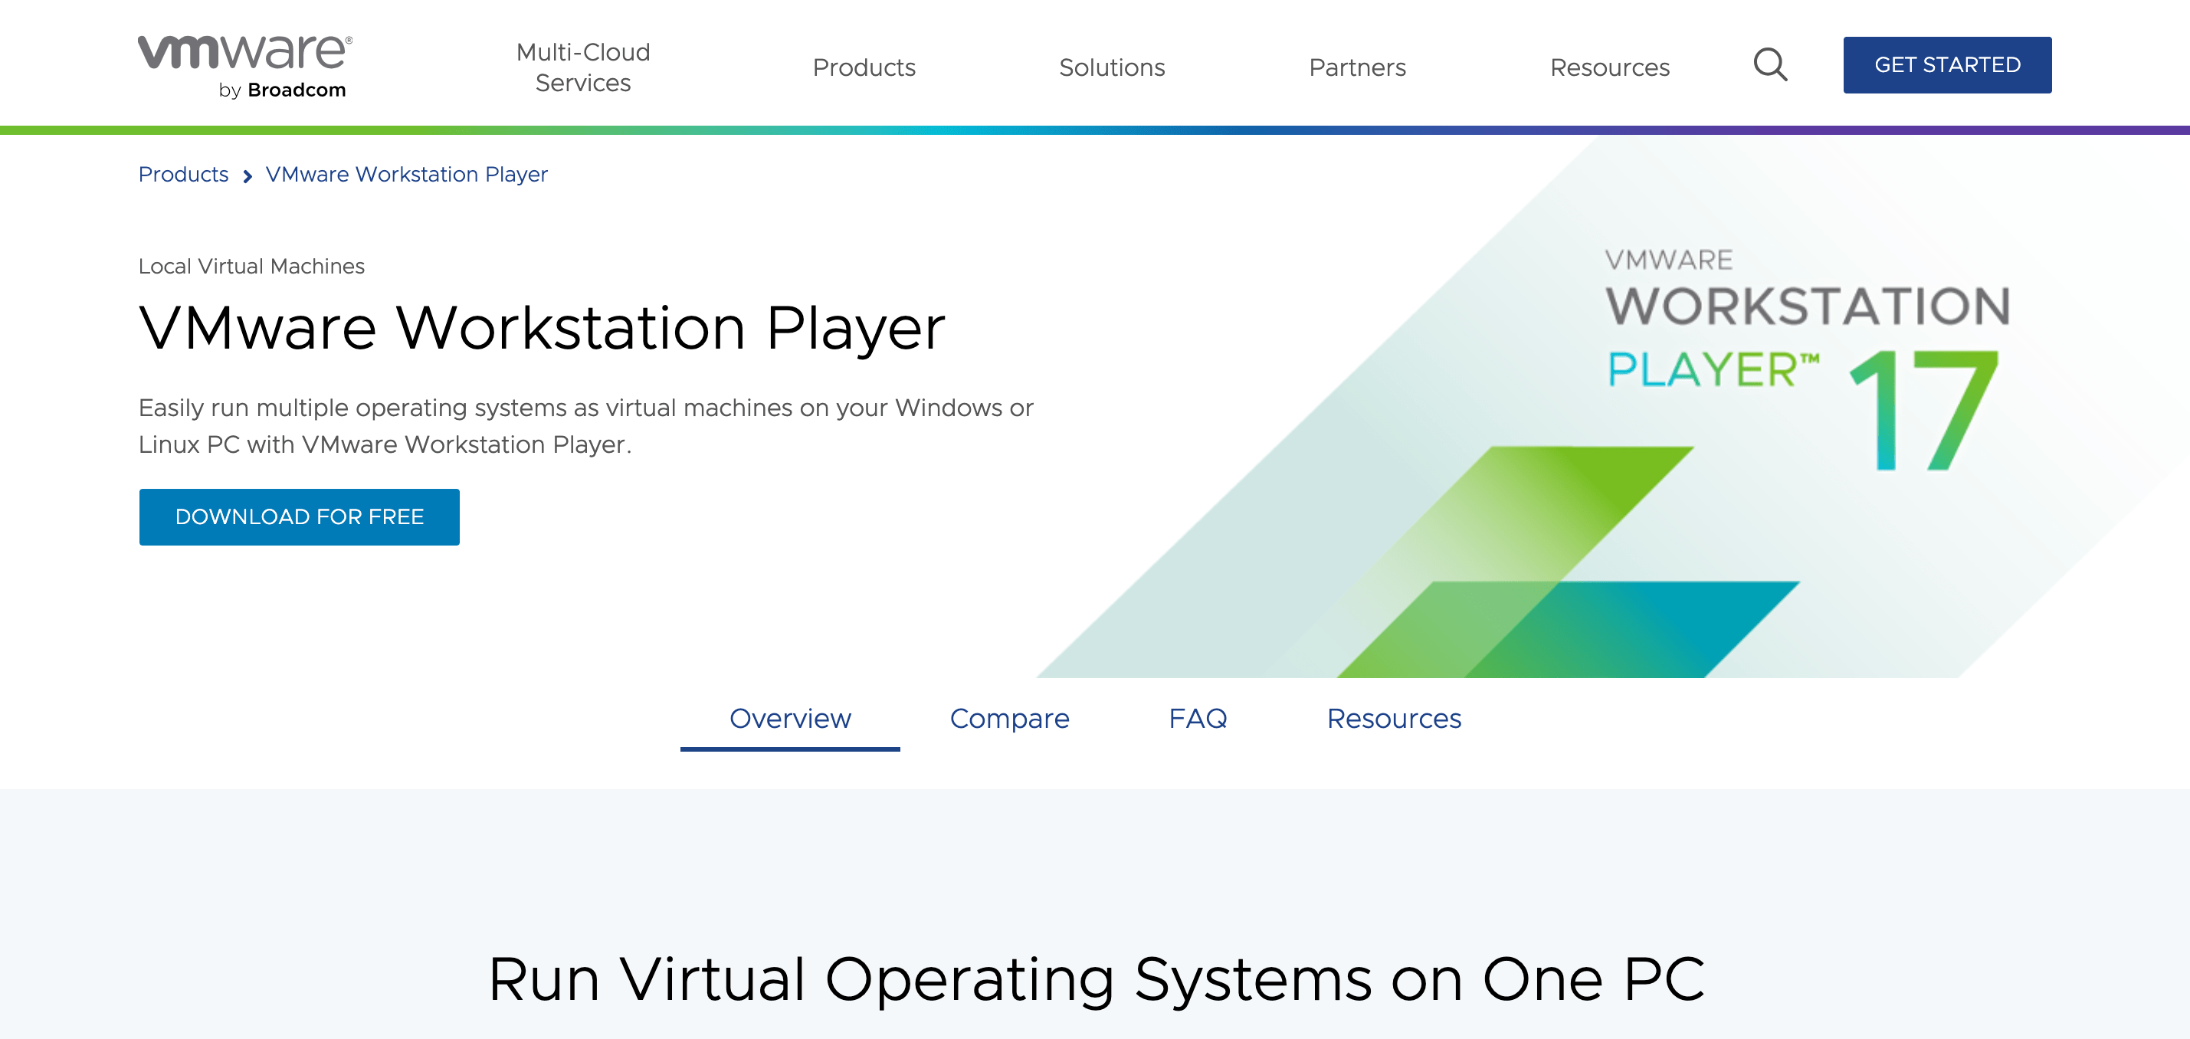Open the Resources menu in top navigation
This screenshot has width=2190, height=1039.
click(1609, 67)
